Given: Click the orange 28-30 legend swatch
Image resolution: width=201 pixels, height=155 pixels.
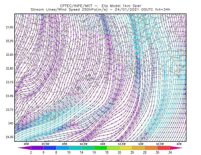Looking at the screenshot, I should pyautogui.click(x=151, y=148).
